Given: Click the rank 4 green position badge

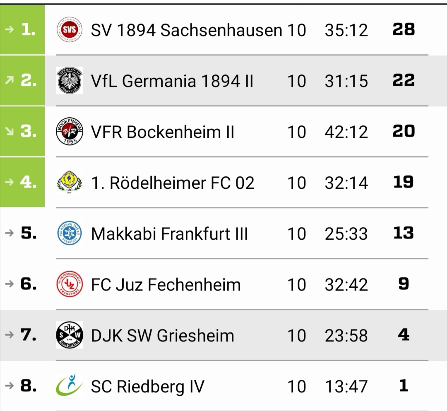Looking at the screenshot, I should 22,182.
